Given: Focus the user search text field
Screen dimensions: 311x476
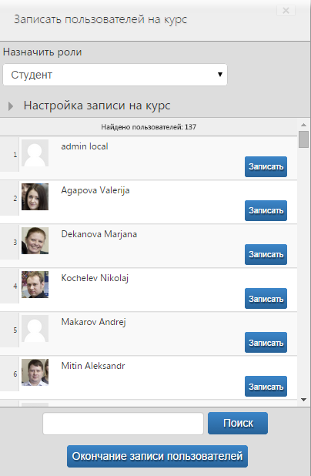Looking at the screenshot, I should click(x=123, y=424).
